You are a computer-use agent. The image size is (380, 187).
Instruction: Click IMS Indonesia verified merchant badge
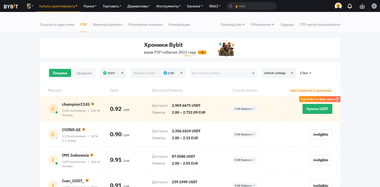click(x=92, y=155)
